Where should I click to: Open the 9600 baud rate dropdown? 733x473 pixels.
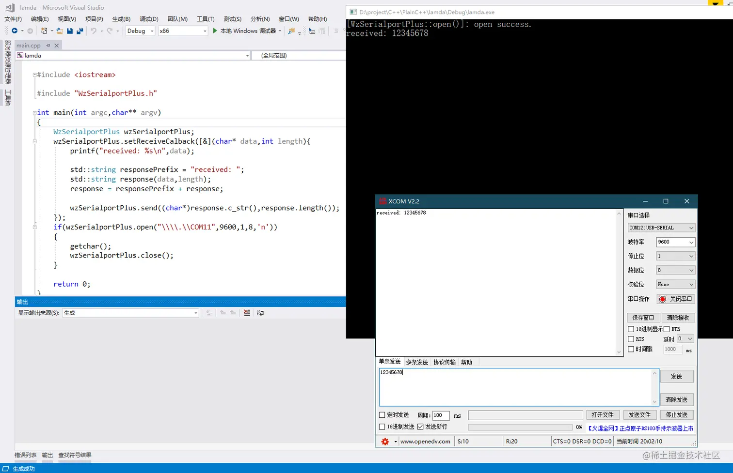click(x=676, y=242)
